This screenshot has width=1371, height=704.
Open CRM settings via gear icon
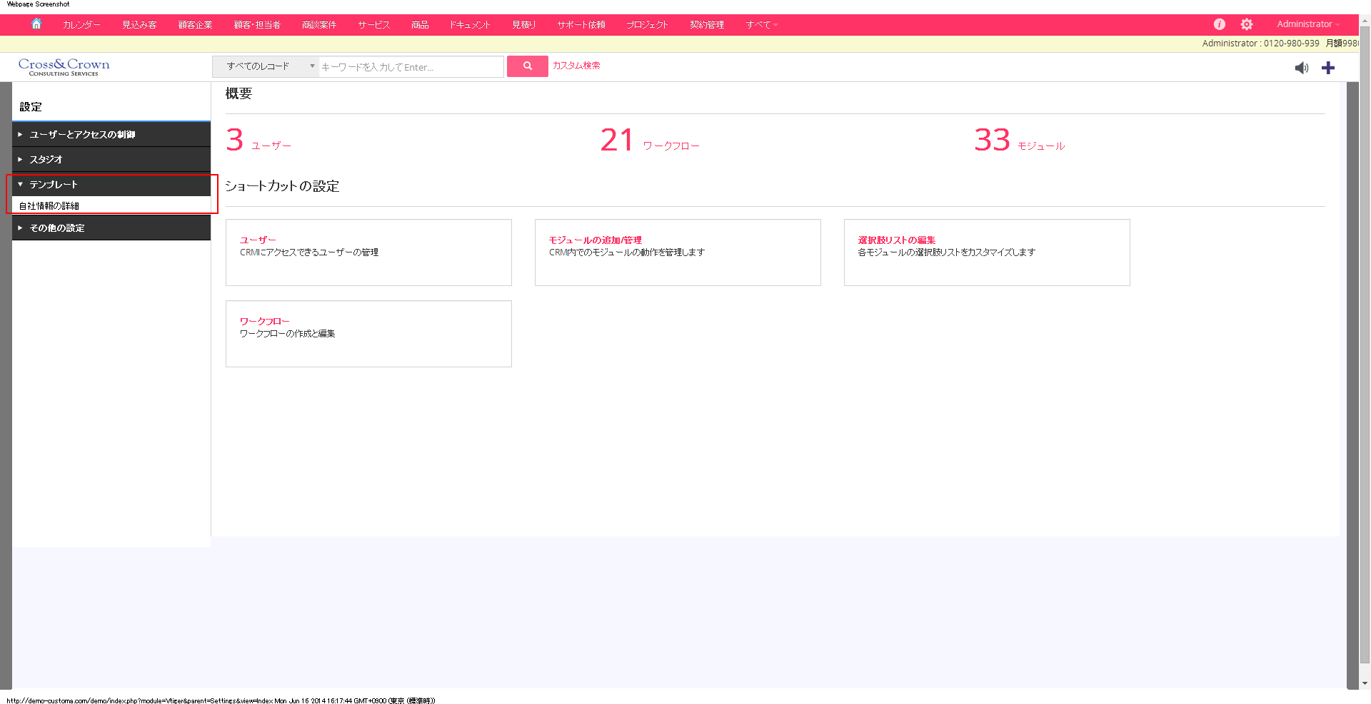pos(1247,24)
